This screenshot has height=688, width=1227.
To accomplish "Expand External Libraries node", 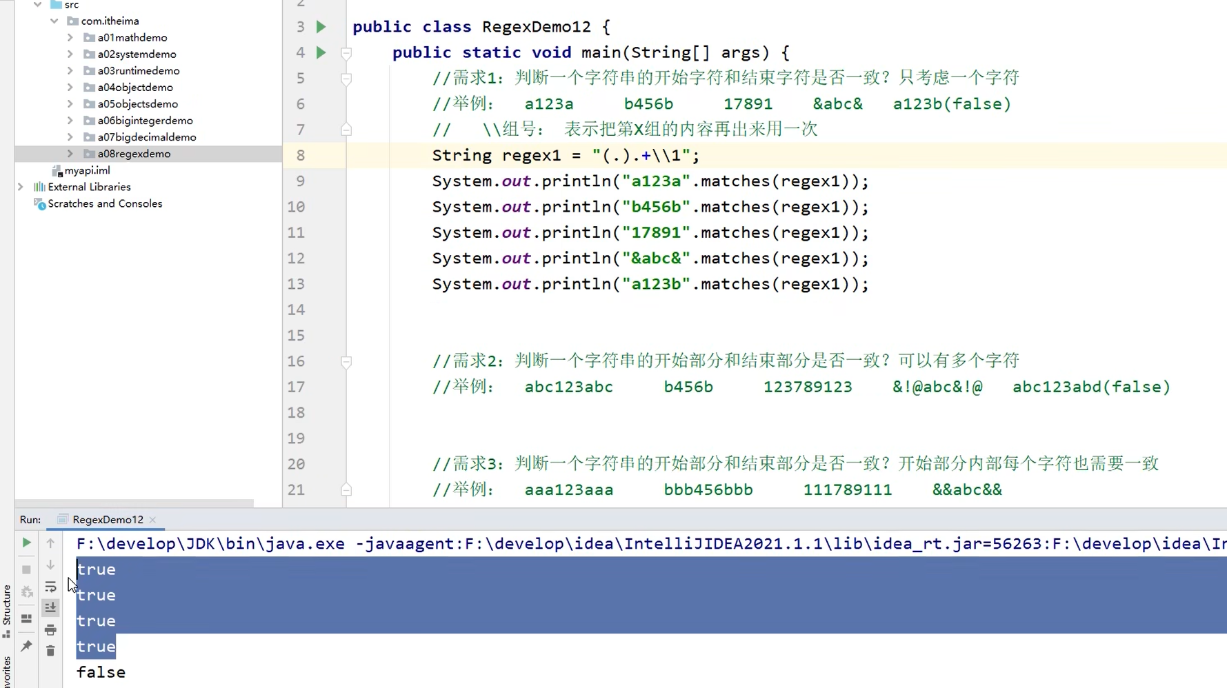I will pos(21,186).
